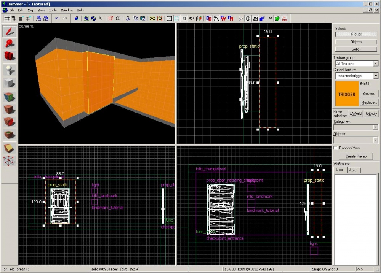Viewport: 381px width, 273px height.
Task: Click the Undo arrow in toolbar
Action: pyautogui.click(x=57, y=18)
